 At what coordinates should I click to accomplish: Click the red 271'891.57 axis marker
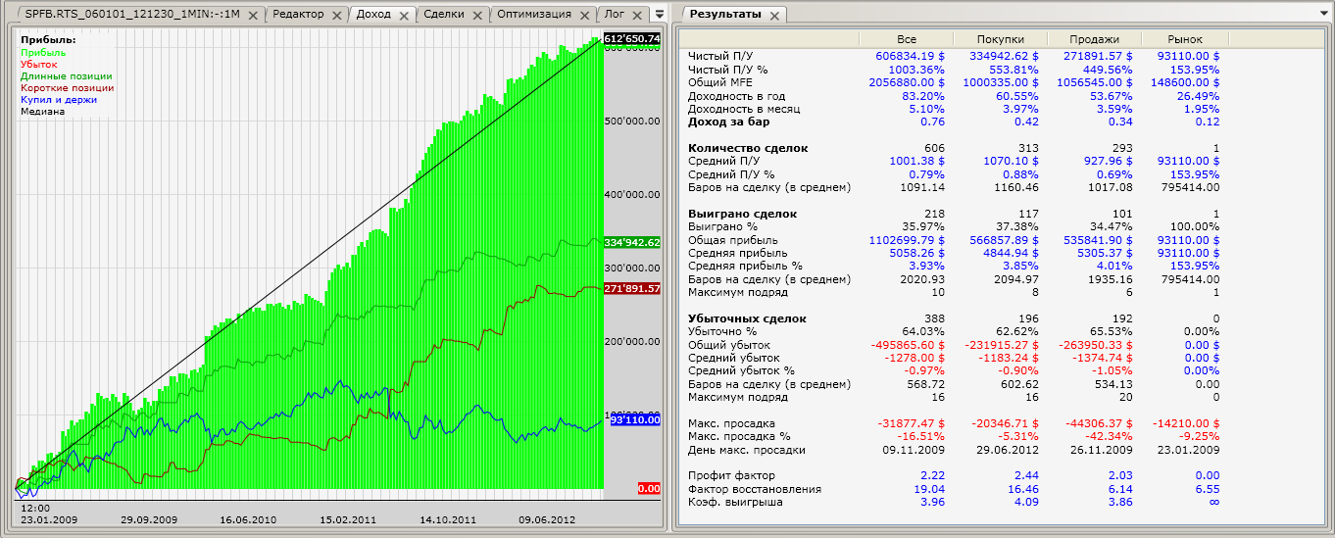point(632,288)
